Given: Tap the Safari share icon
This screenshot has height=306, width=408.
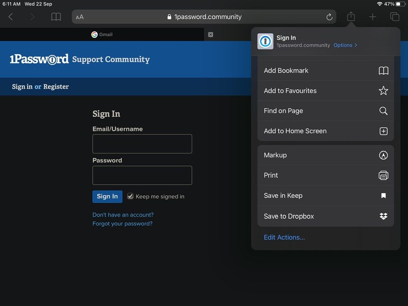Looking at the screenshot, I should 351,17.
